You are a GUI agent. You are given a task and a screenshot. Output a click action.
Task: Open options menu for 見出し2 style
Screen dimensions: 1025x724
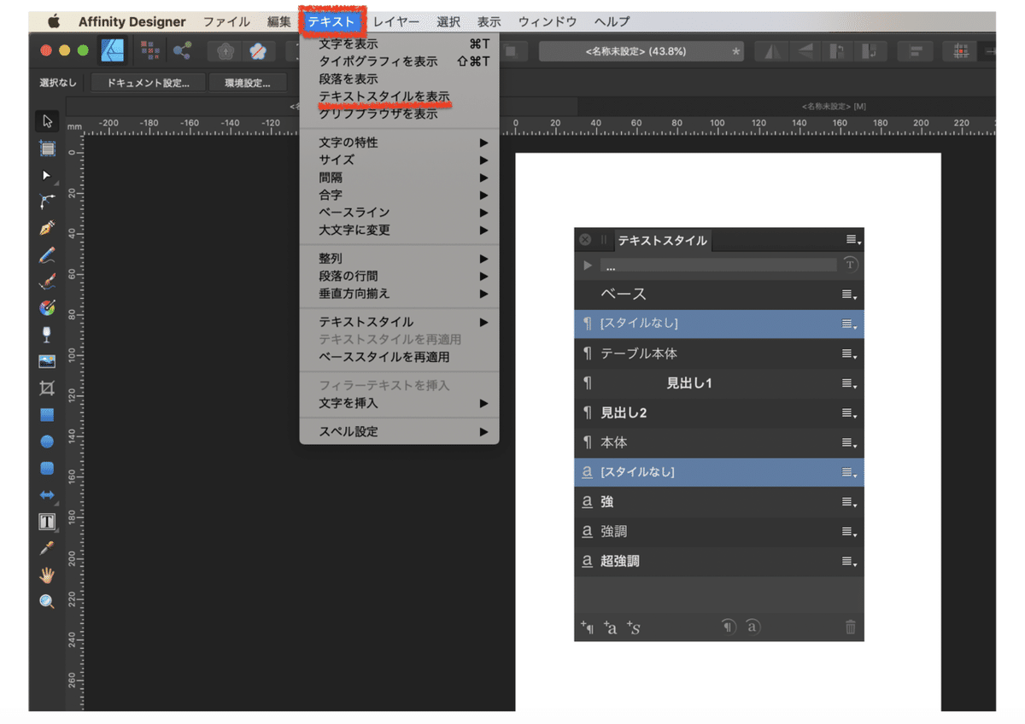(849, 413)
